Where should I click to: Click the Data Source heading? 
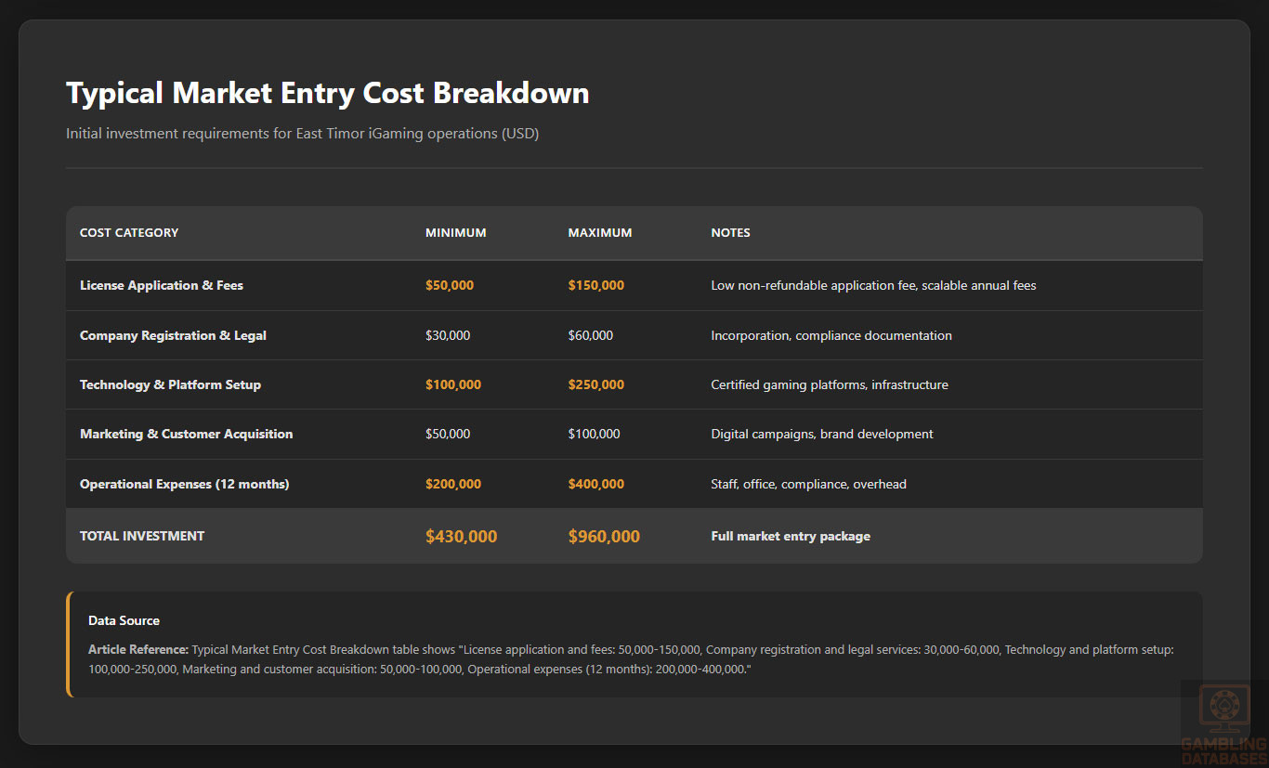(x=124, y=620)
